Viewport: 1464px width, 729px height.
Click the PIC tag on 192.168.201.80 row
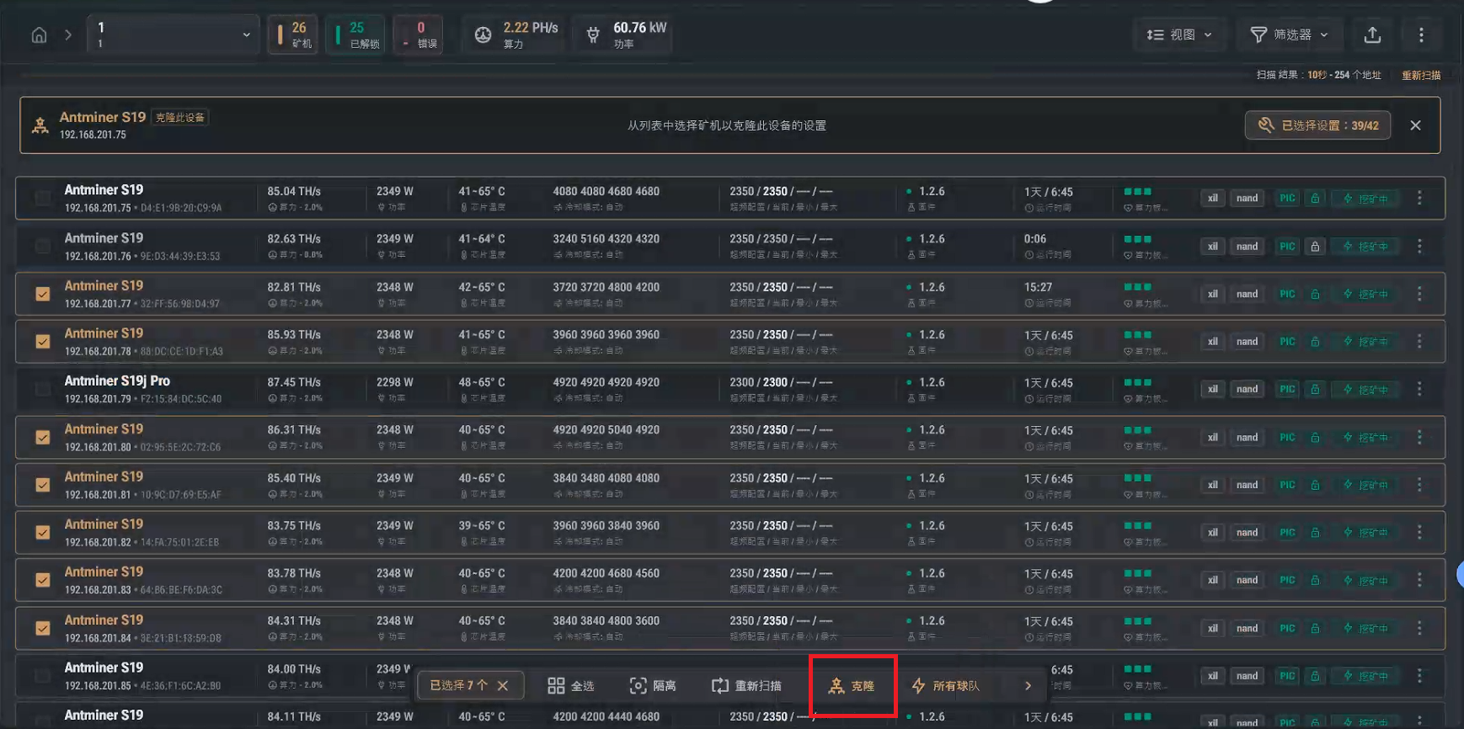[x=1287, y=437]
